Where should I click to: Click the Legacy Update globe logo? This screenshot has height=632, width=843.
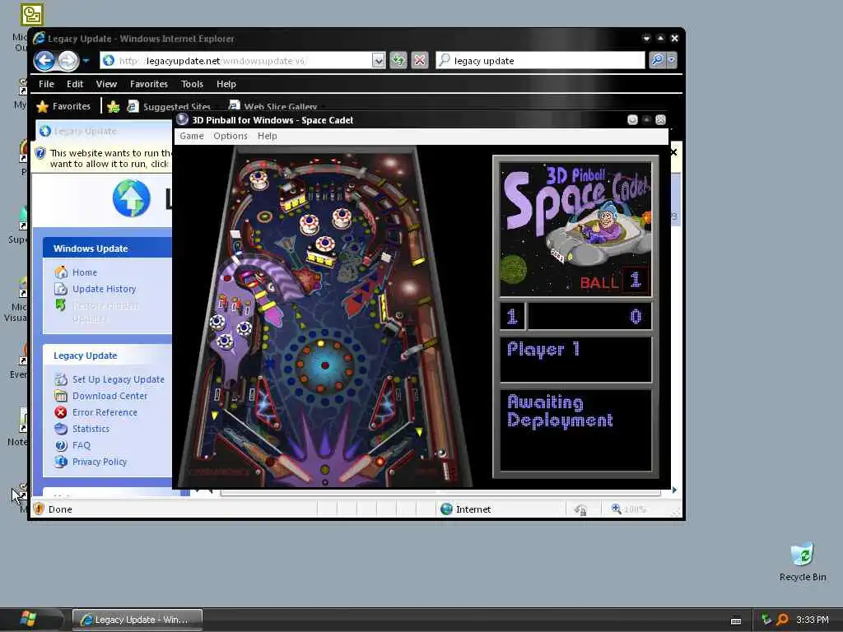point(132,198)
